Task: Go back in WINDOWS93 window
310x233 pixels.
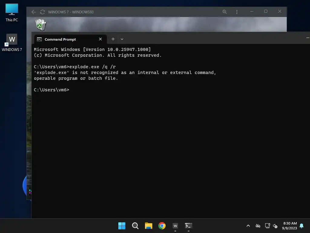Action: pos(34,12)
